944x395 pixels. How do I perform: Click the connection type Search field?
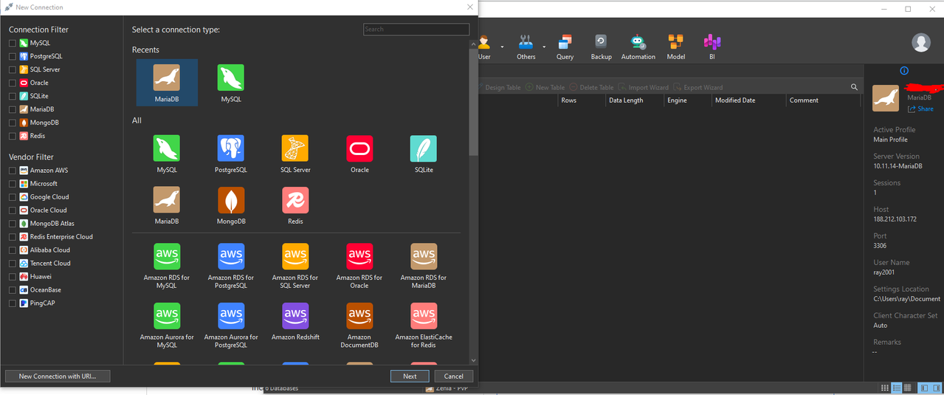point(416,30)
